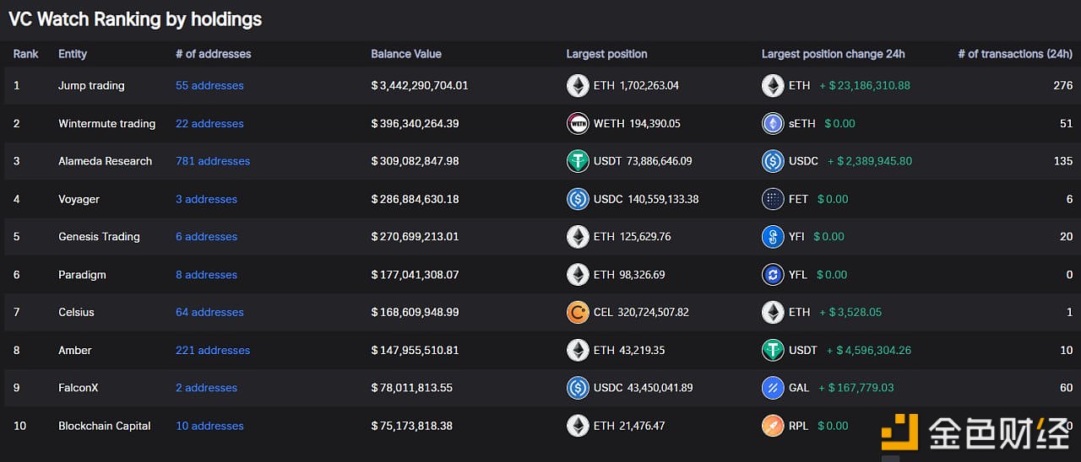Open Voyager's 3 addresses link
The width and height of the screenshot is (1081, 462).
click(x=206, y=199)
